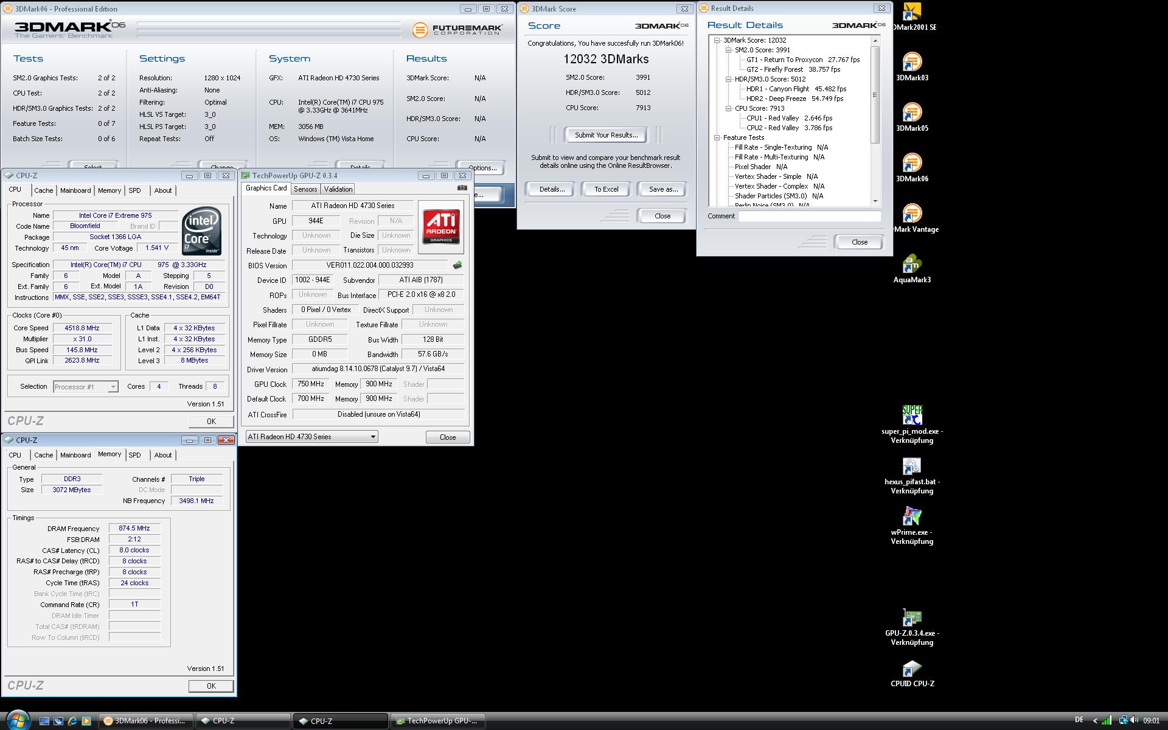Click the save BIOS icon in GPU-Z
Image resolution: width=1168 pixels, height=730 pixels.
[457, 265]
